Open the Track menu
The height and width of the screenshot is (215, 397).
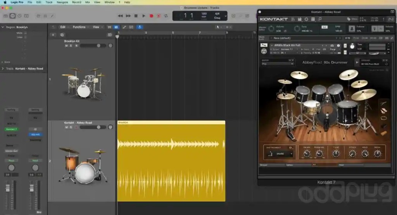coord(49,2)
